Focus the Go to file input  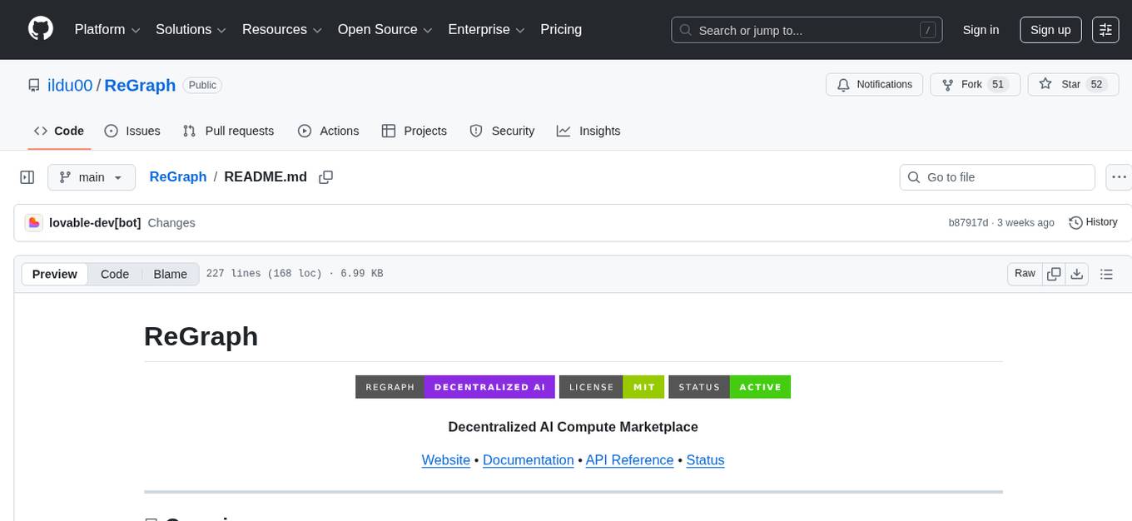pyautogui.click(x=1007, y=177)
